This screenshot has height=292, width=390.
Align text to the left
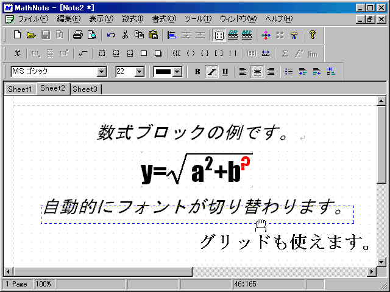[x=243, y=72]
